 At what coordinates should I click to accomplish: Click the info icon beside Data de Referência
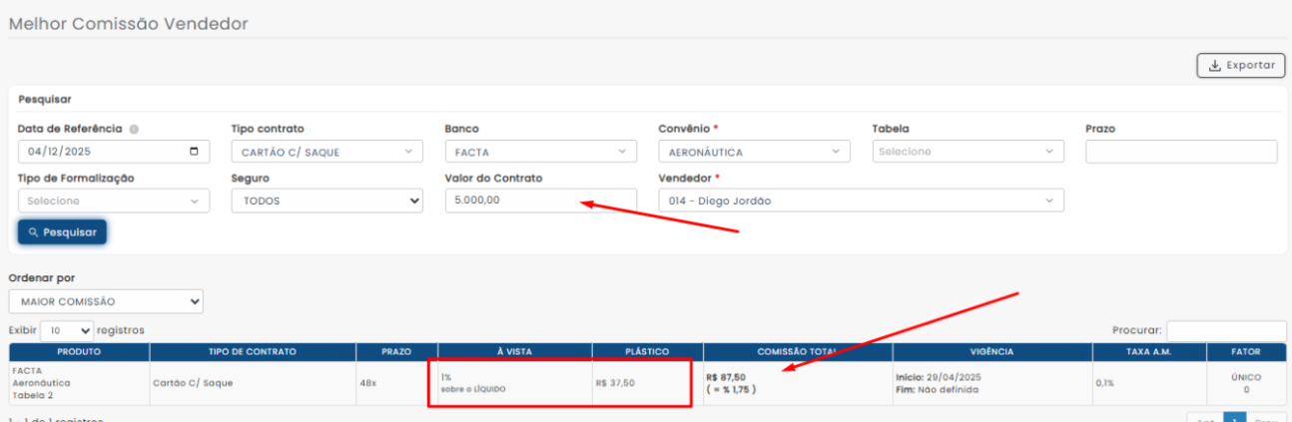[x=134, y=130]
